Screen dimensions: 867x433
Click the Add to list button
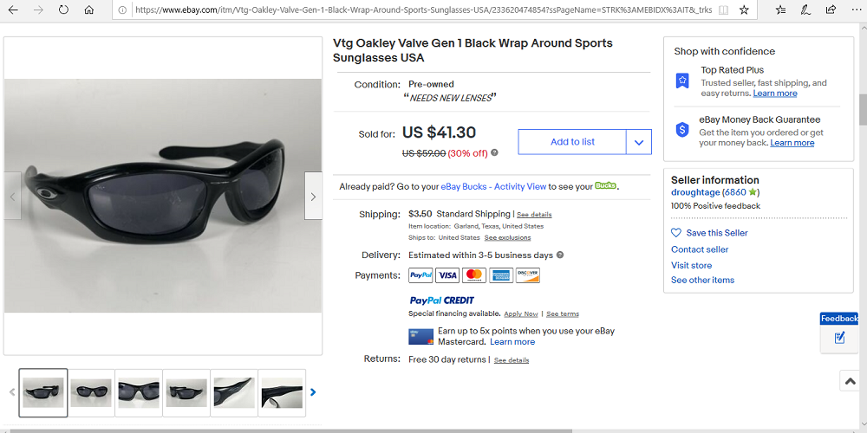tap(572, 142)
